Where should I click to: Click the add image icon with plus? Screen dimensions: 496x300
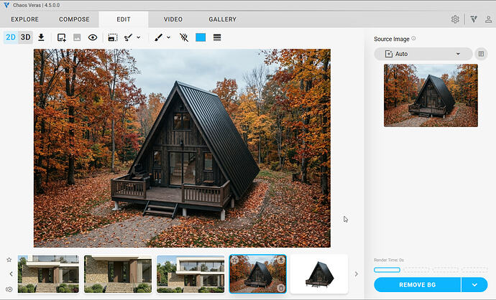coord(61,37)
